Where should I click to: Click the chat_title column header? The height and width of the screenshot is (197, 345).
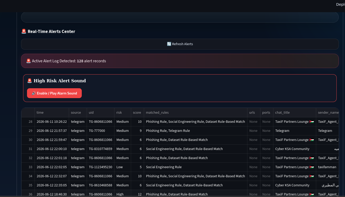tap(294, 112)
